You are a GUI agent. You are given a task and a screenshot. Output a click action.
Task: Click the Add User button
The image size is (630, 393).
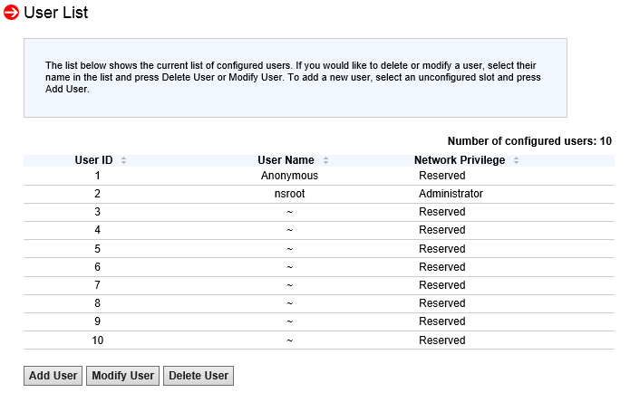point(53,376)
